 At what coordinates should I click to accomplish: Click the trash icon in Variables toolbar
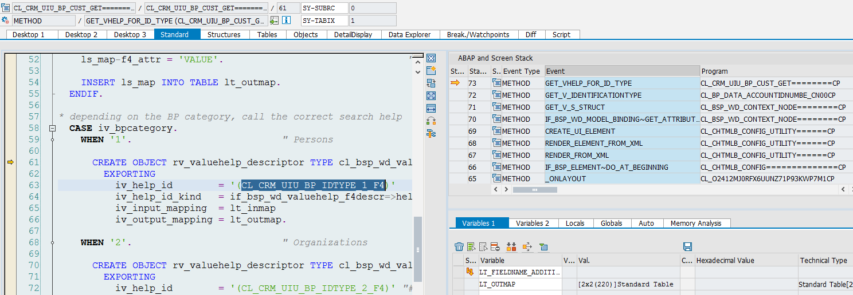459,246
